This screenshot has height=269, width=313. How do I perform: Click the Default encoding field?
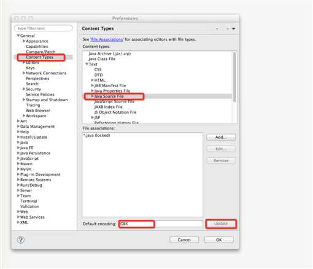(x=161, y=224)
